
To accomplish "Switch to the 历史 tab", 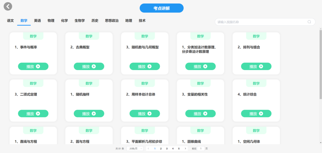I will coord(95,21).
